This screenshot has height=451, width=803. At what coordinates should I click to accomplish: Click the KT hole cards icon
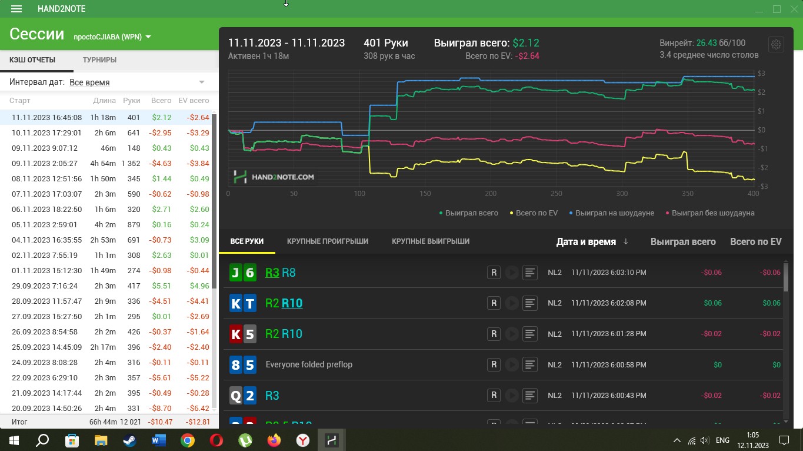243,303
